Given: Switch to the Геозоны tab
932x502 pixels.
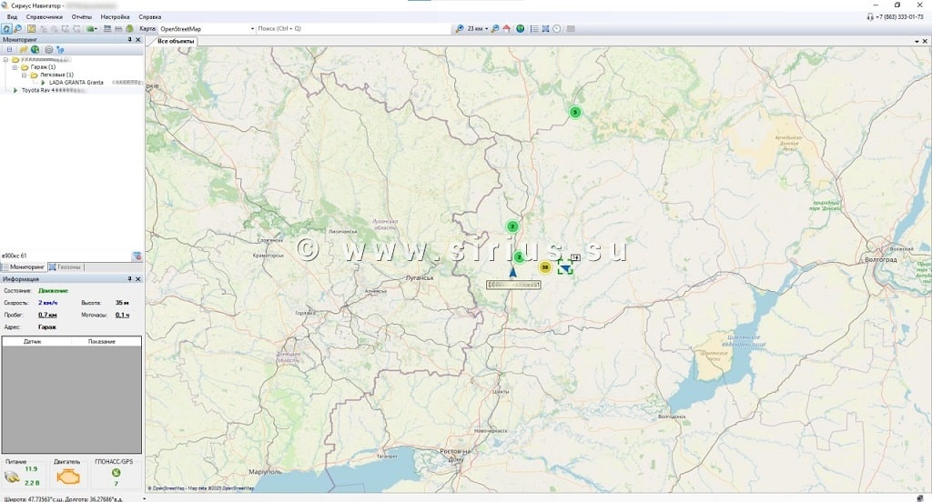Looking at the screenshot, I should click(66, 267).
